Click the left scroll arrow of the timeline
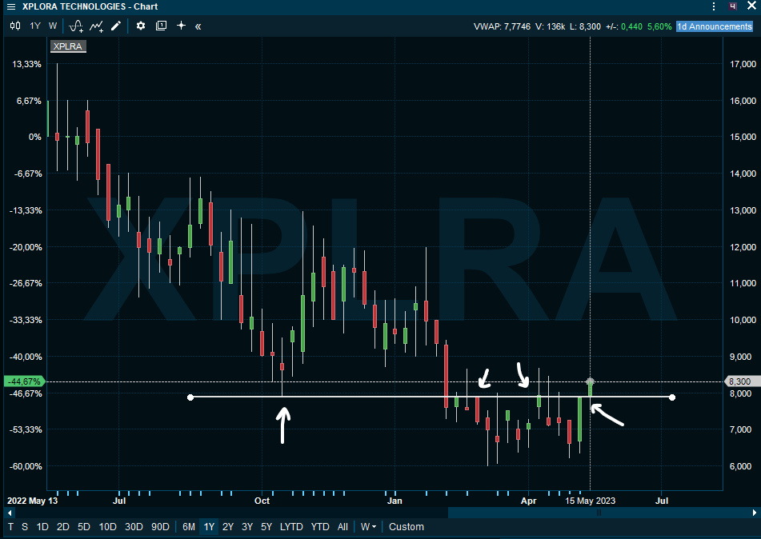Screen dimensions: 761x539 10,513
